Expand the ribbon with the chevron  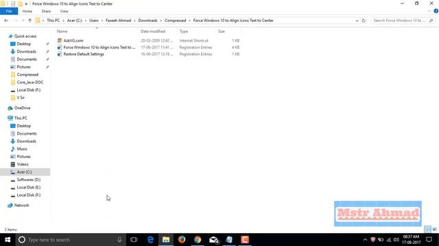(x=429, y=11)
